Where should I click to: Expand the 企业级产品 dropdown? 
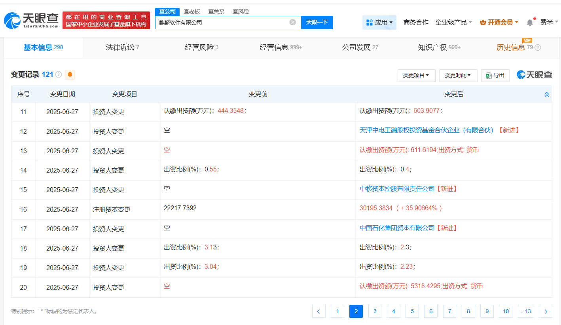pyautogui.click(x=453, y=23)
